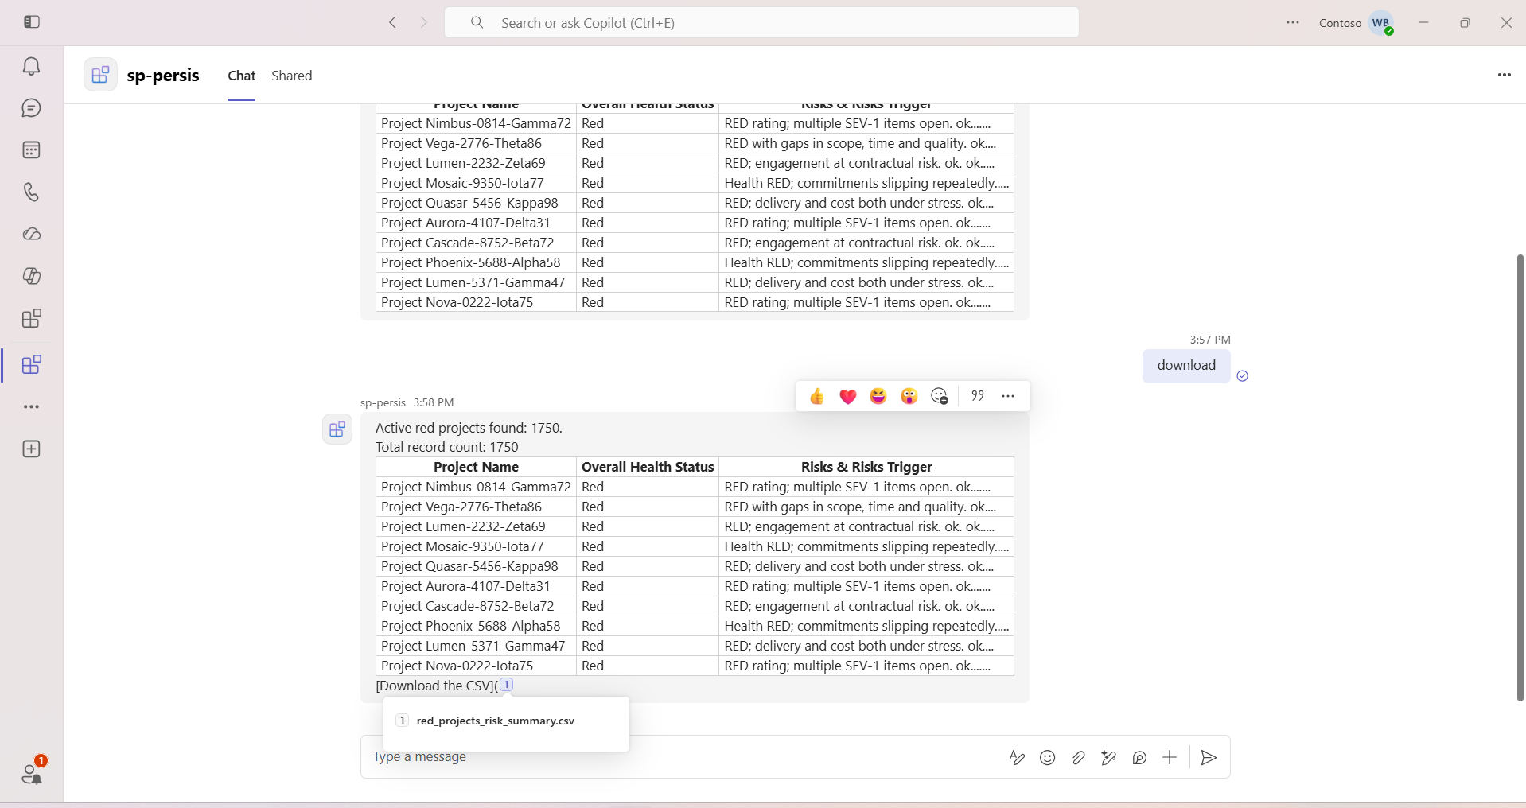The image size is (1526, 808).
Task: Click the '3:57 PM' timestamp
Action: pyautogui.click(x=1210, y=340)
